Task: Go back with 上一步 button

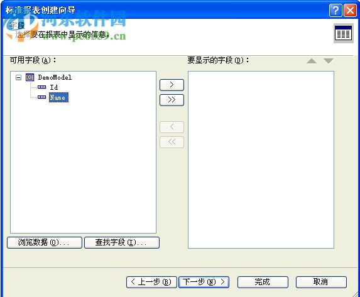Action: click(151, 282)
